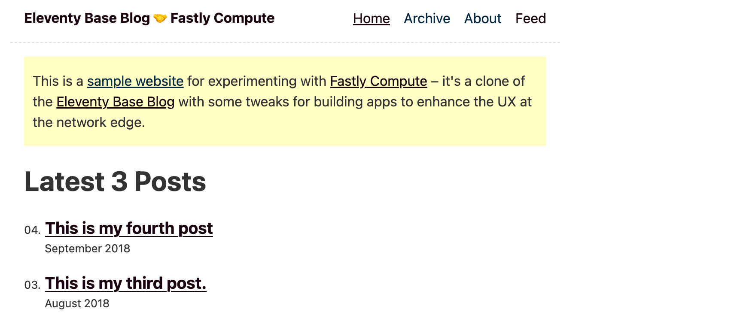
Task: Click the "September 2018" post date
Action: pos(87,248)
